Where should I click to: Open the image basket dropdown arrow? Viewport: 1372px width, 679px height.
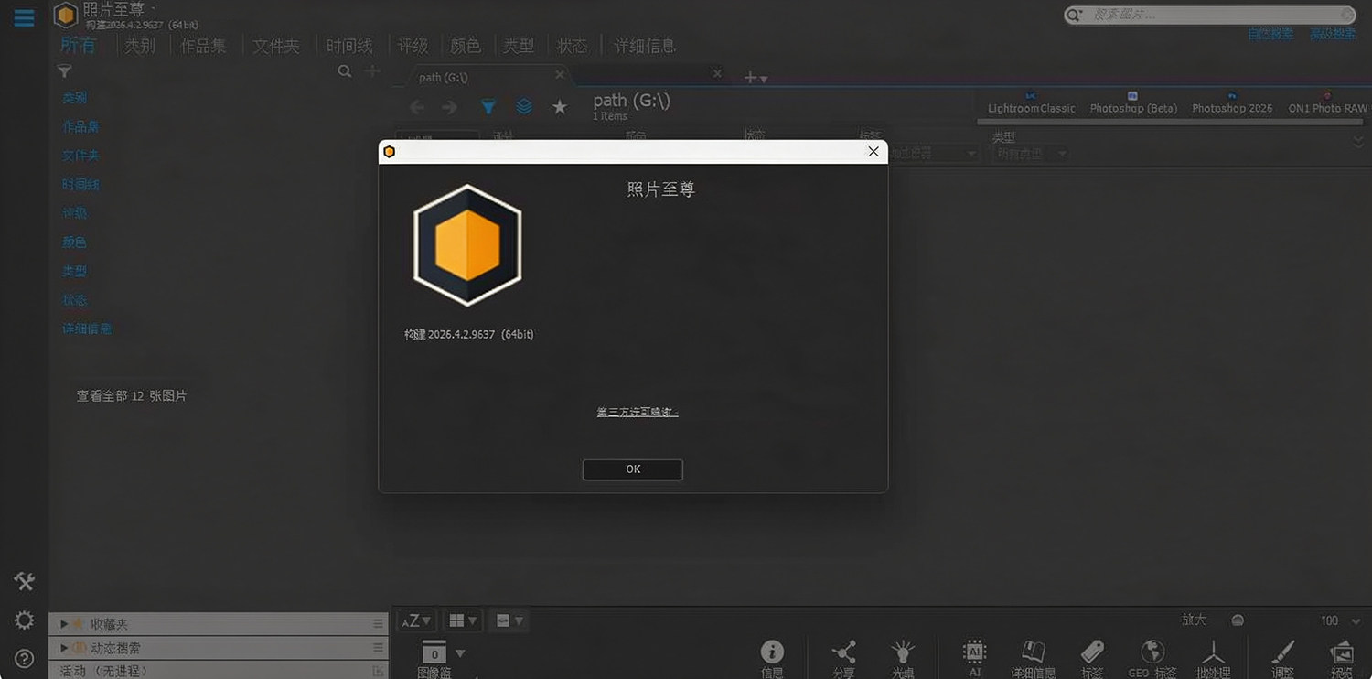click(460, 652)
